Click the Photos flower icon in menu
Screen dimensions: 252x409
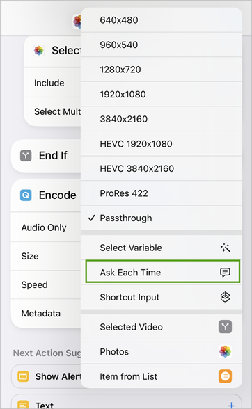pyautogui.click(x=225, y=351)
